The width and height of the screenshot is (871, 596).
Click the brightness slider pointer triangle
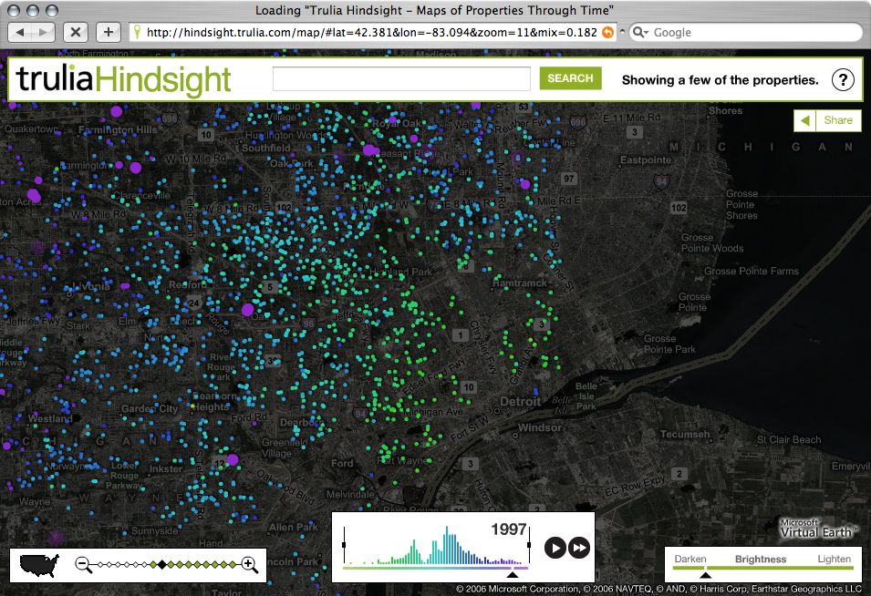(x=705, y=574)
